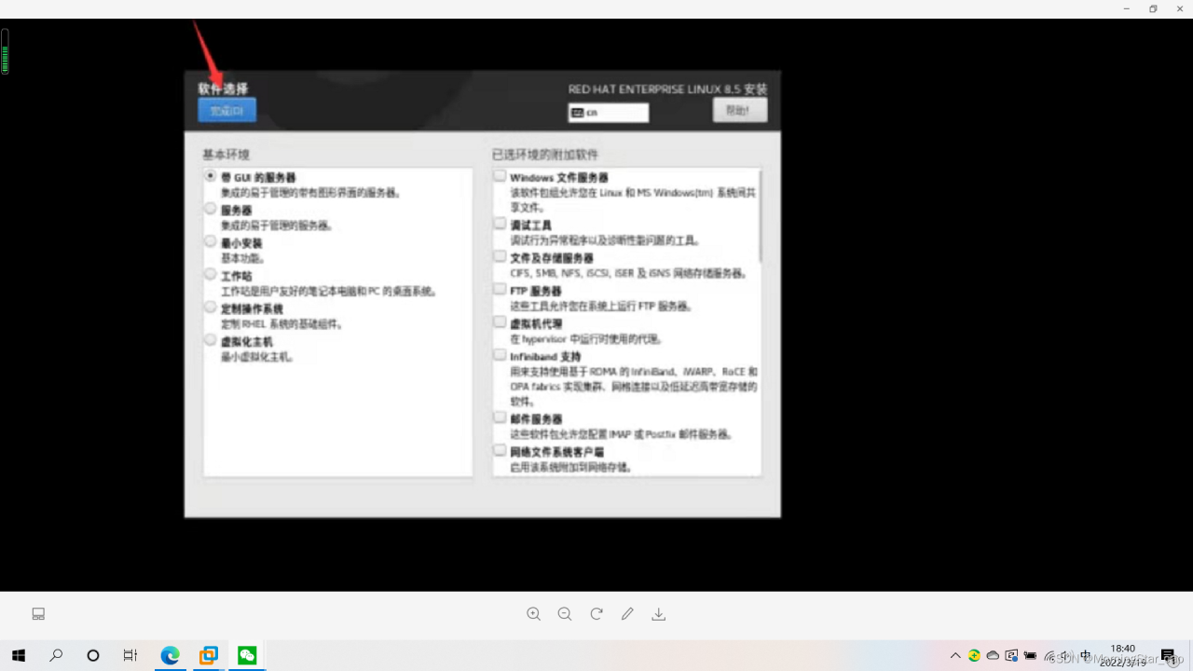Click the RDMA InfiniBand, iWARP, RoCE description
Screen dimensions: 1193x671
click(634, 386)
